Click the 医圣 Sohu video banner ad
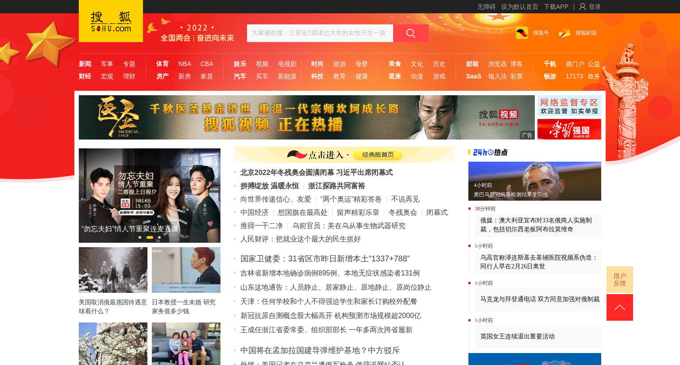This screenshot has height=365, width=680. pyautogui.click(x=307, y=117)
